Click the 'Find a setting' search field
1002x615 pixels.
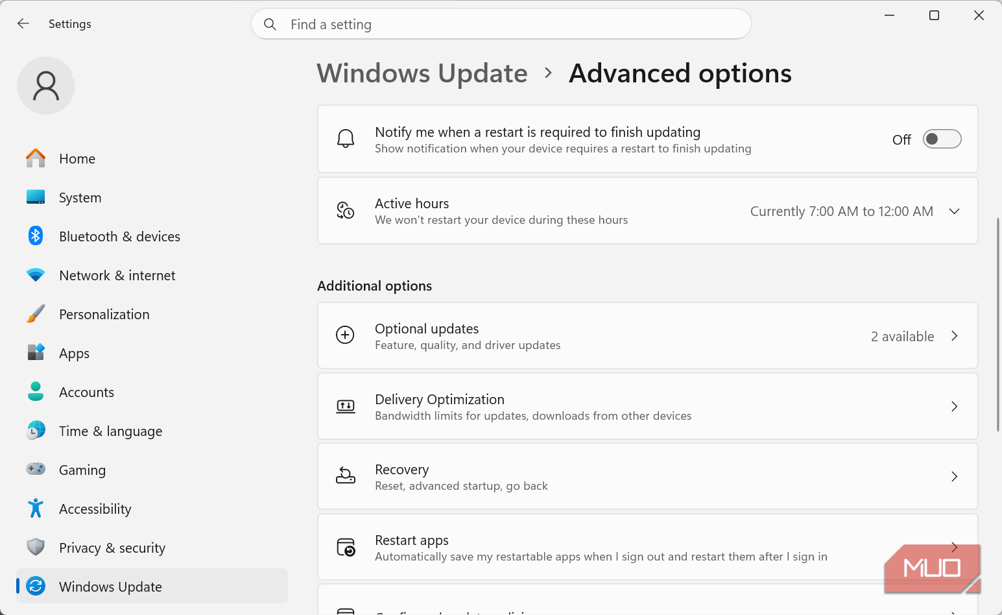pos(501,24)
